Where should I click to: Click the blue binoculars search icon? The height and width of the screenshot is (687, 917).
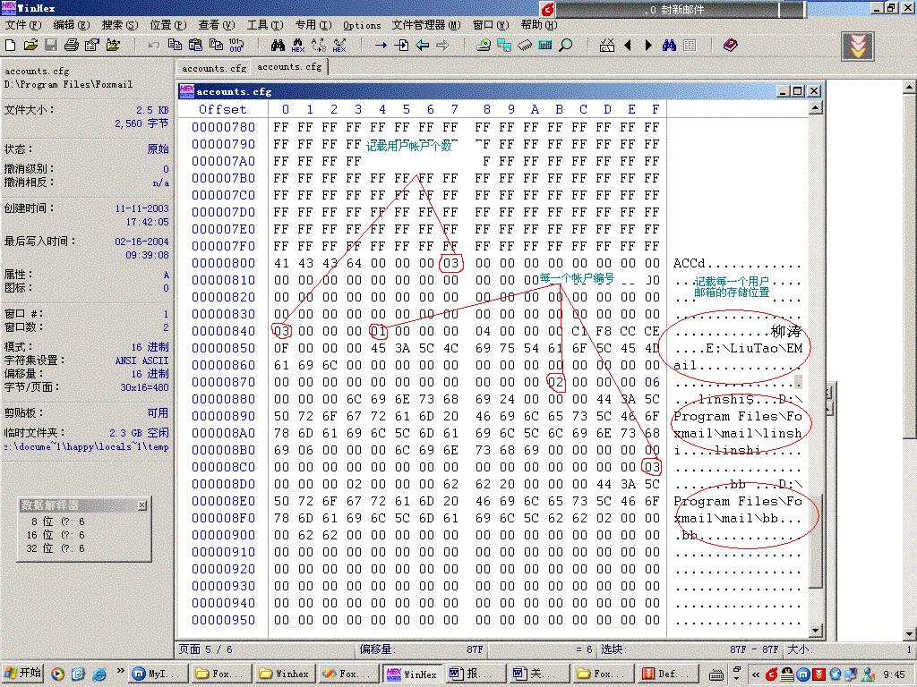tap(669, 45)
